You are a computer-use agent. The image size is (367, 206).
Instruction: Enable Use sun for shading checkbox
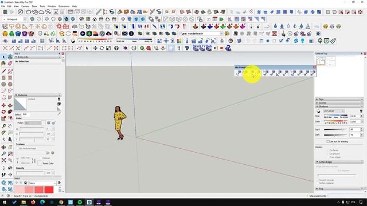[x=328, y=141]
